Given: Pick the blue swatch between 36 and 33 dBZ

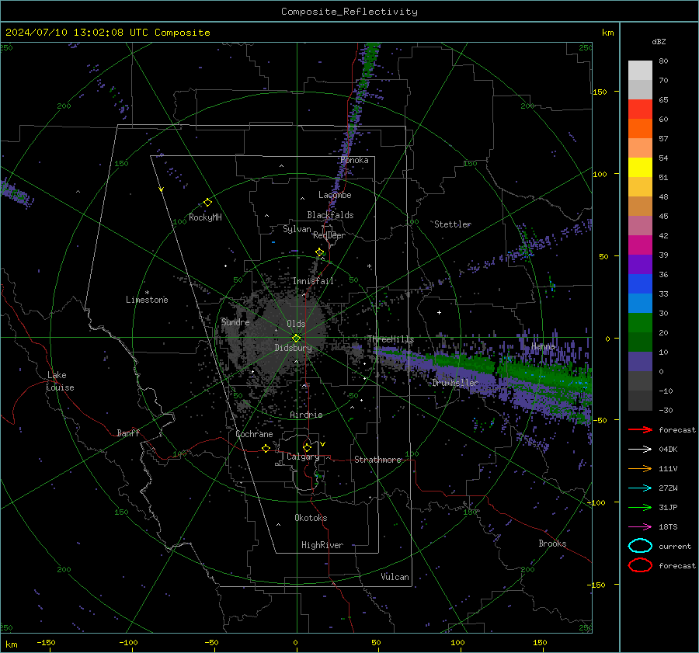Looking at the screenshot, I should 640,284.
